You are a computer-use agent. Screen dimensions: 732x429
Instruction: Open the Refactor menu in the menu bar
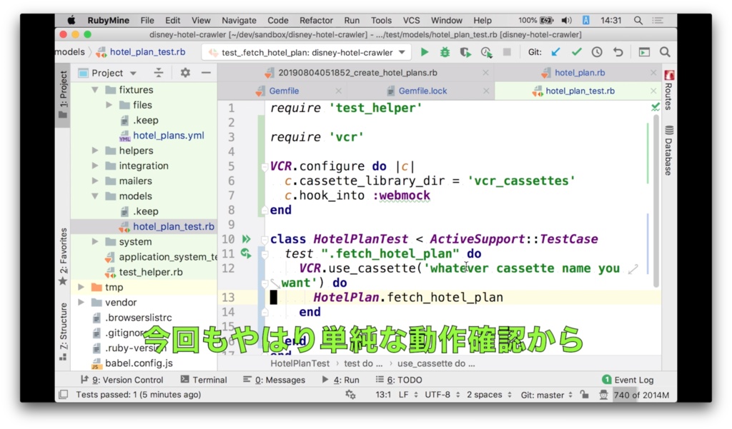315,20
